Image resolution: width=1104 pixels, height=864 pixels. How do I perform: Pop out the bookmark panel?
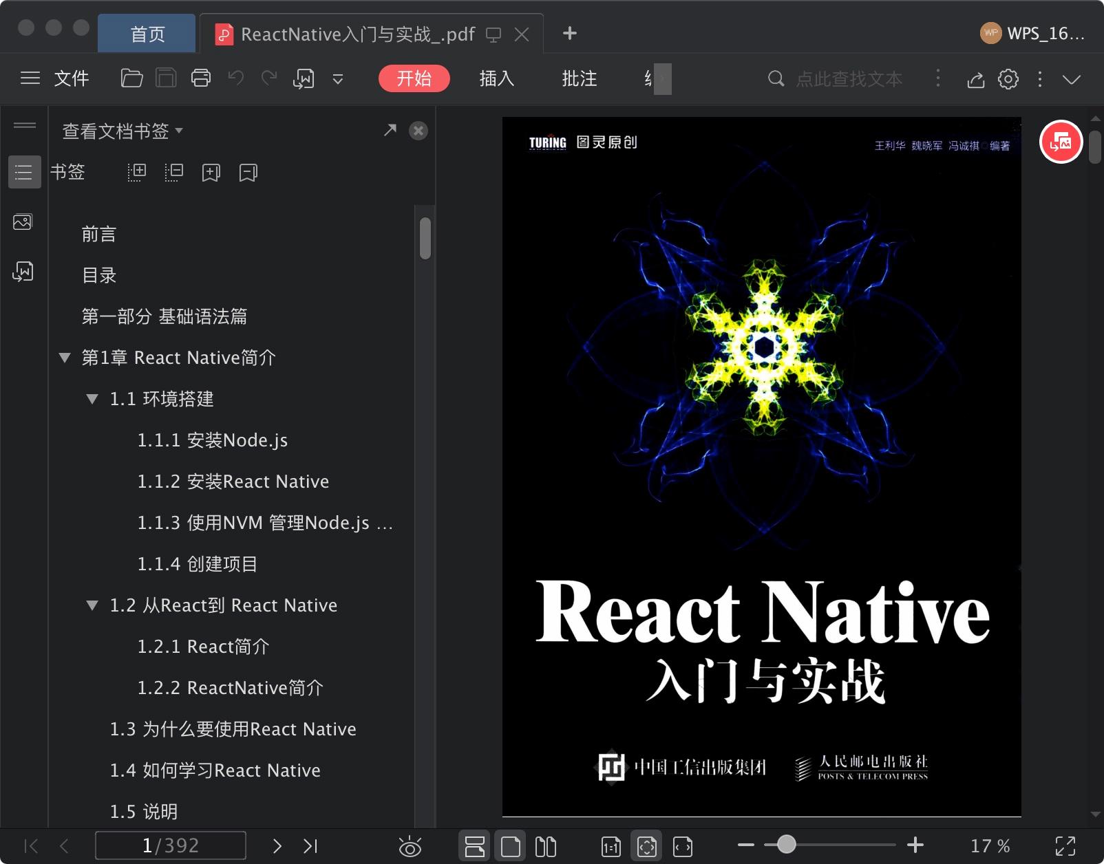(x=390, y=130)
